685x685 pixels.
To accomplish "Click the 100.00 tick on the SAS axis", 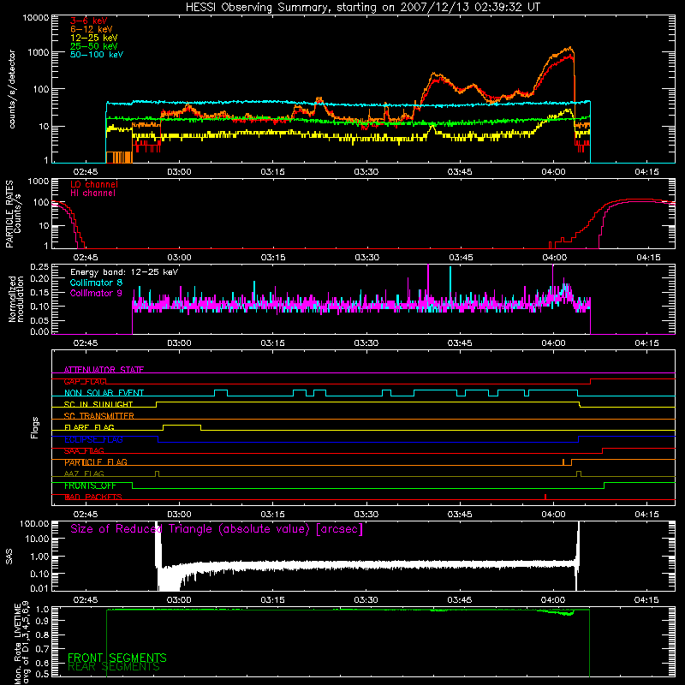I will [34, 523].
